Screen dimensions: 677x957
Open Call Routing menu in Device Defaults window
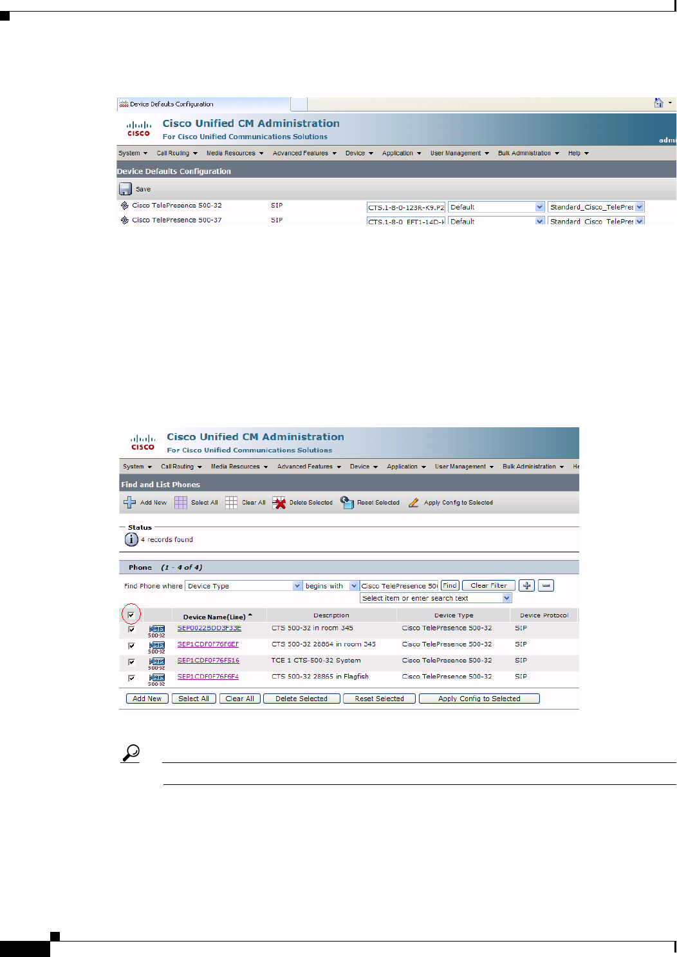[177, 153]
